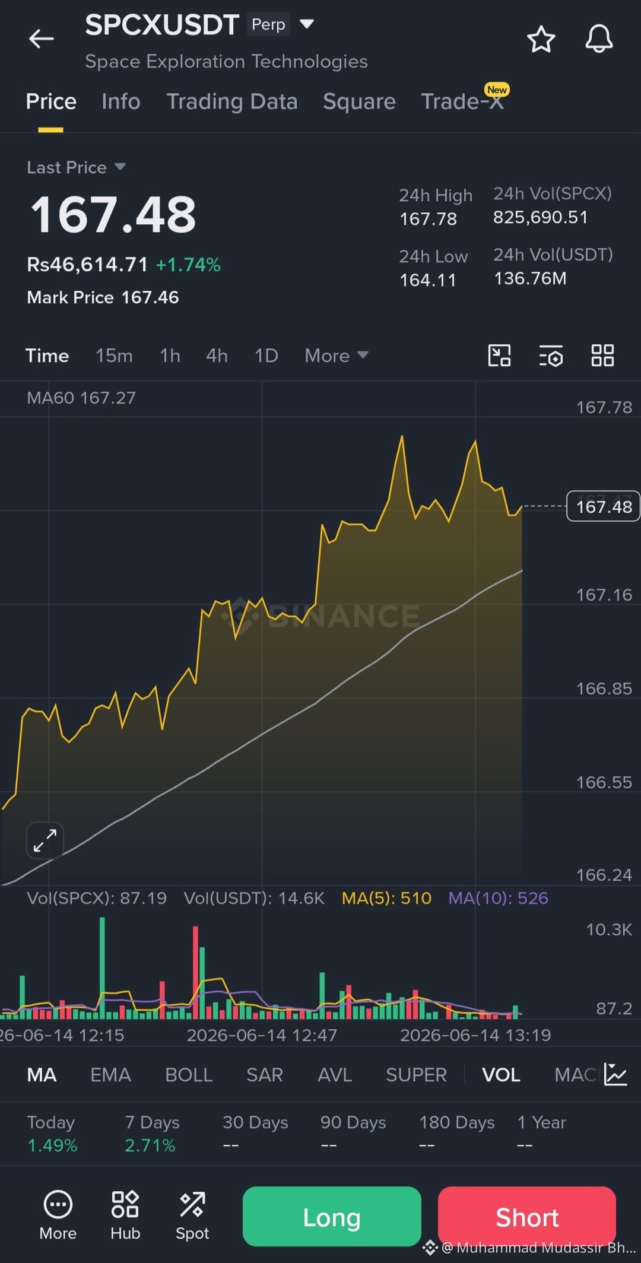641x1263 pixels.
Task: Tap the 24h High value 167.78
Action: pos(428,219)
